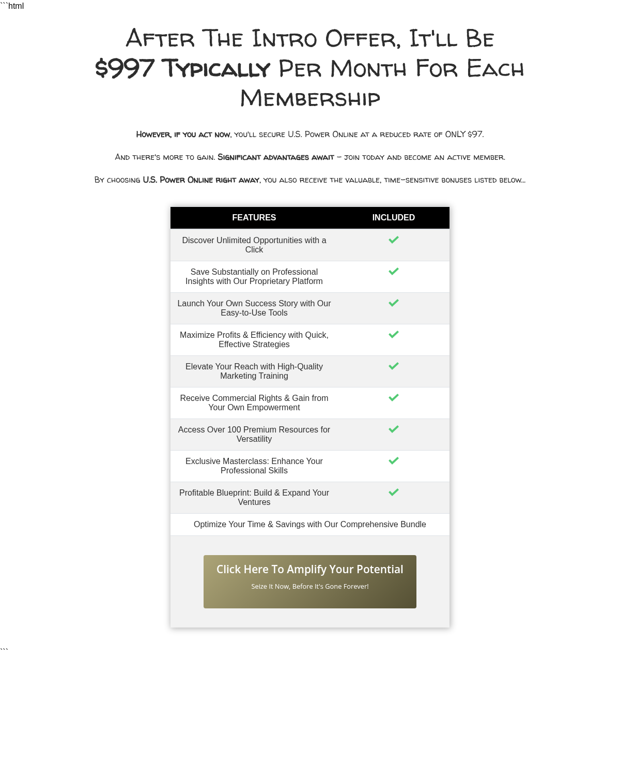Screen dimensions: 620x776
Task: Click checkmark beside Receive Commercial Rights row
Action: coord(394,398)
